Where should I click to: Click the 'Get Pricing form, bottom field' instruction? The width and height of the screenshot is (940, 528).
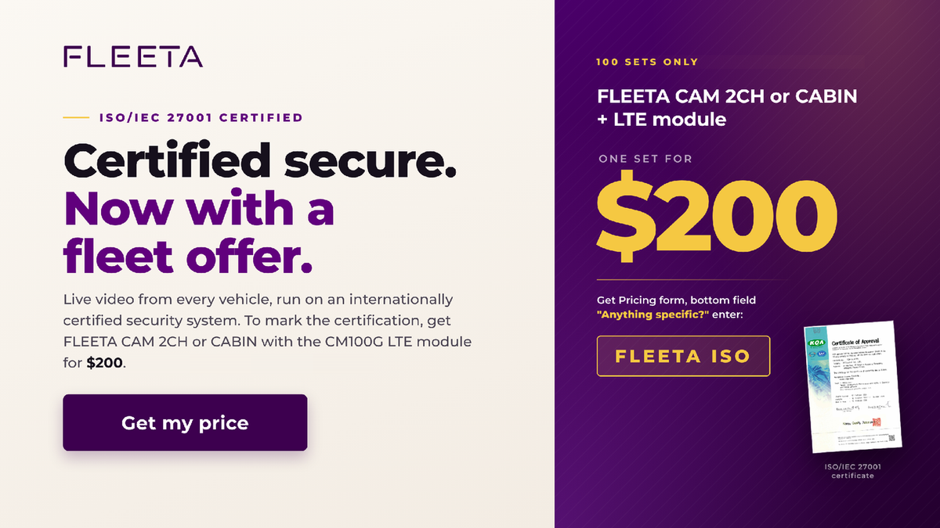677,300
